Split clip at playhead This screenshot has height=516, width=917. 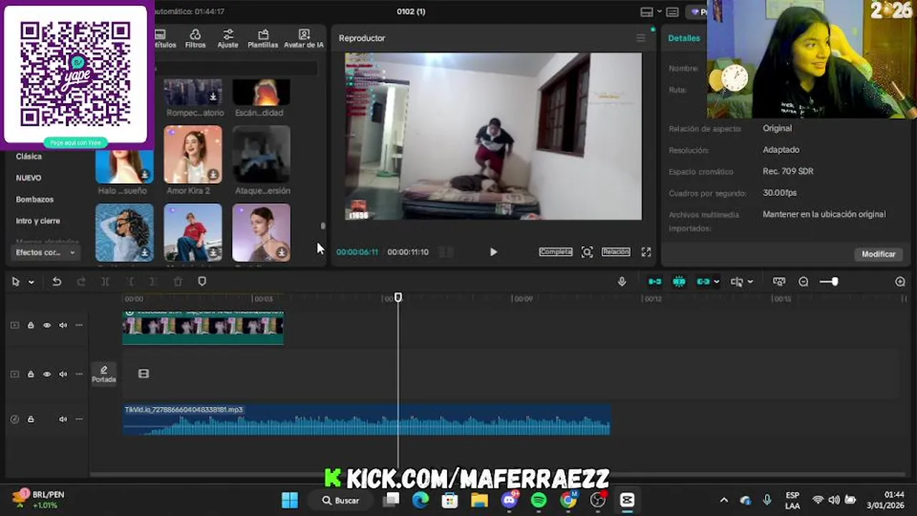(105, 282)
